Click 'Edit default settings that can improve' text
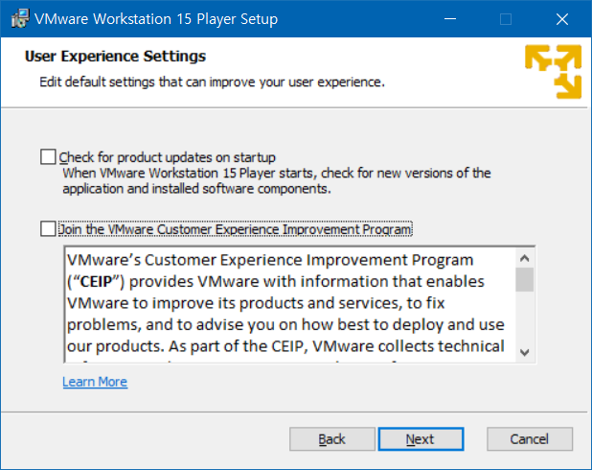The height and width of the screenshot is (470, 592). [213, 82]
